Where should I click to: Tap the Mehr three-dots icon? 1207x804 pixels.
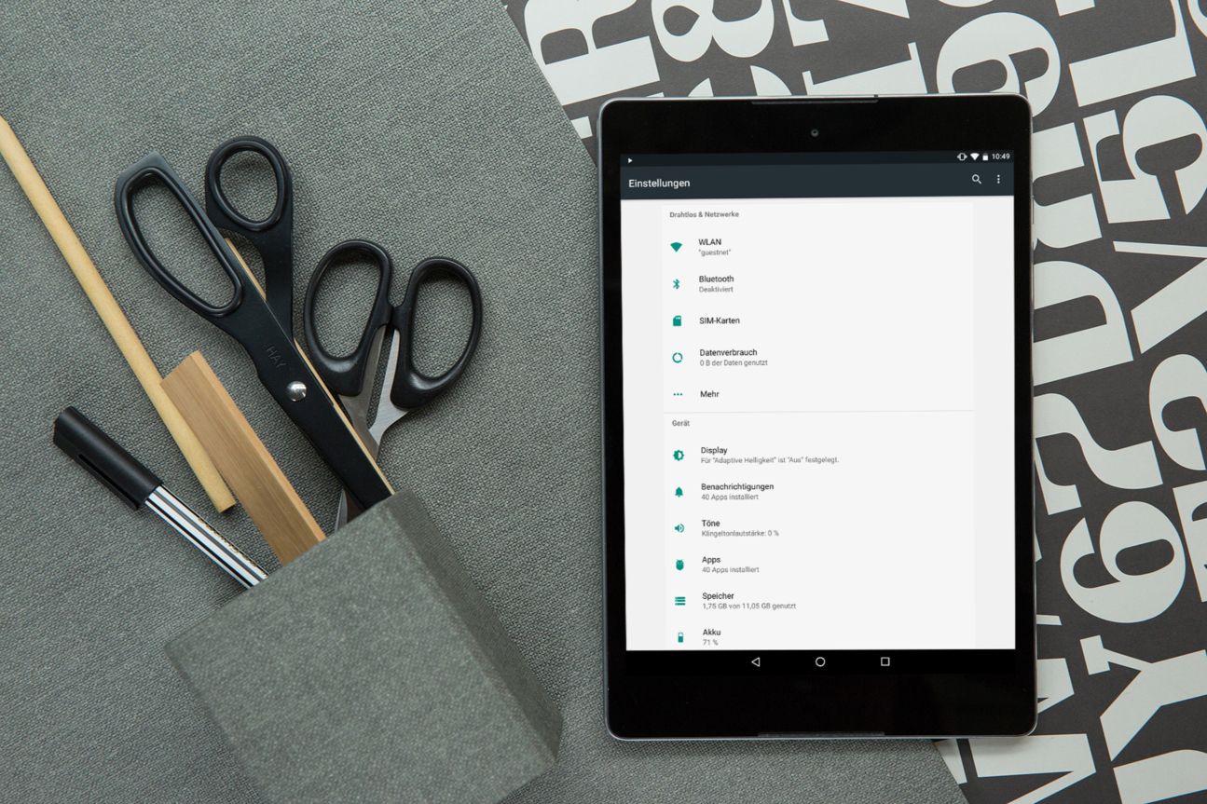678,394
